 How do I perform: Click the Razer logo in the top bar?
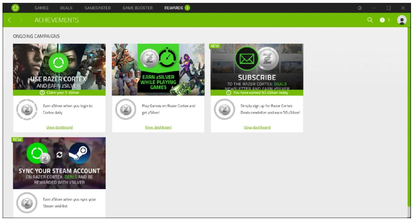pos(15,7)
